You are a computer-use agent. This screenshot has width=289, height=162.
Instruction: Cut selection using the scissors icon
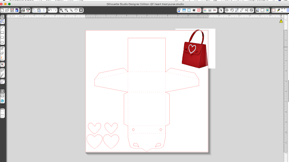point(44,10)
